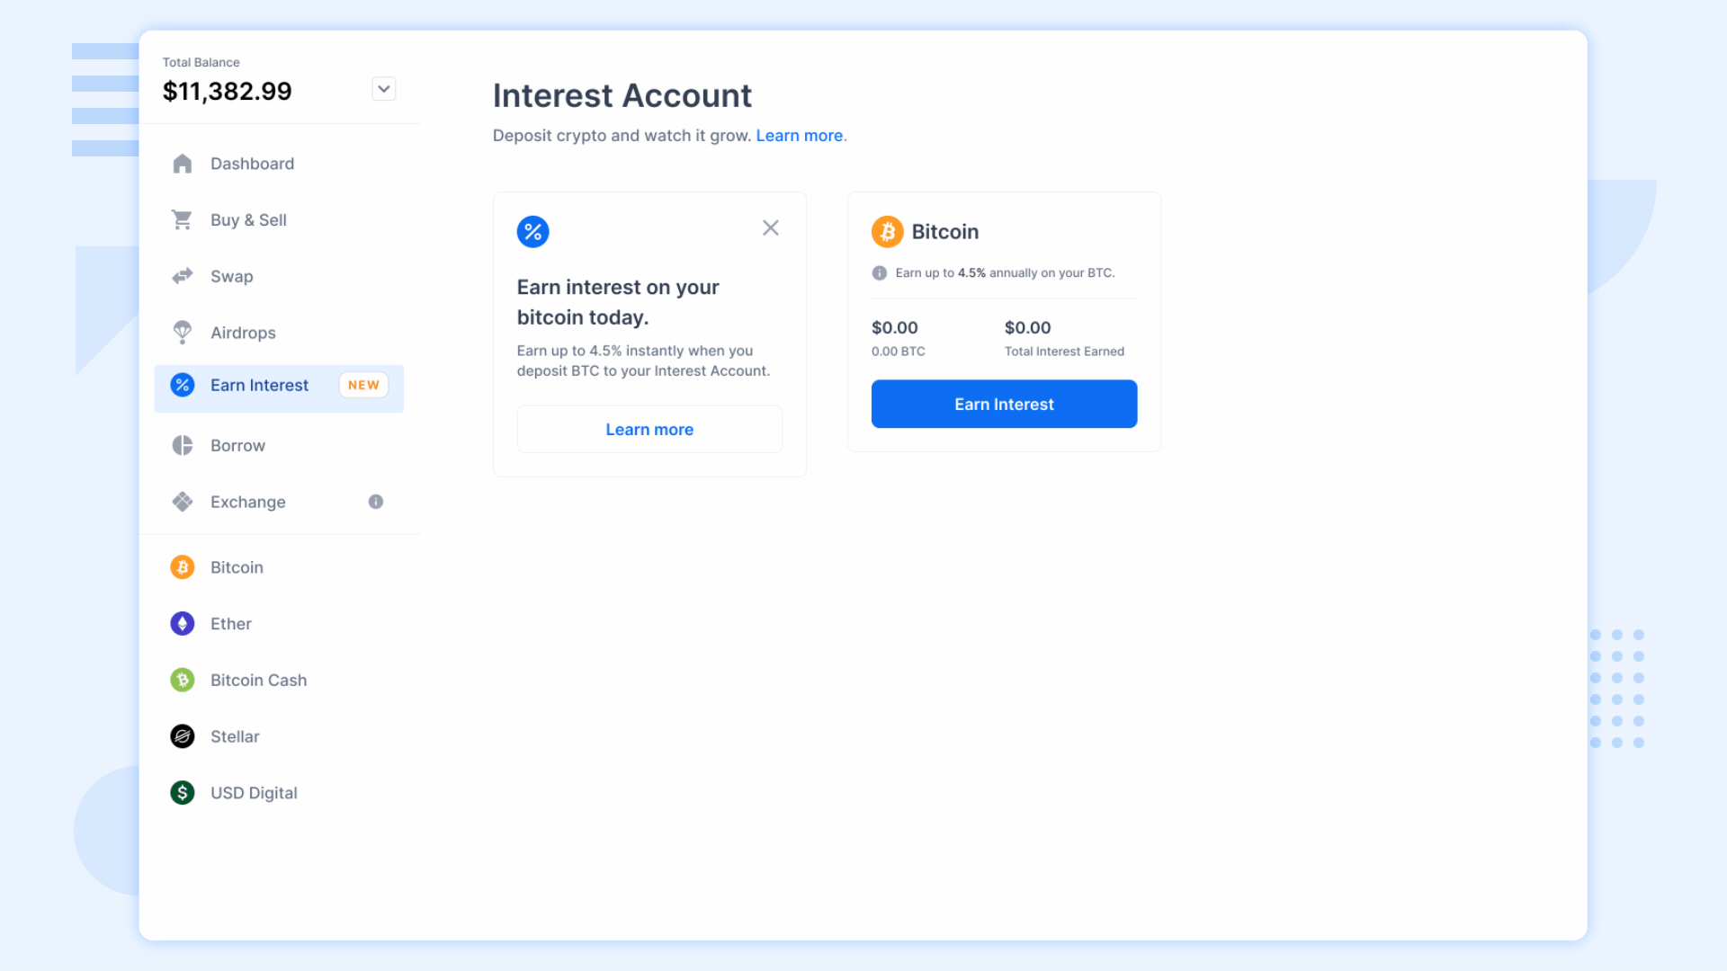Click the USD Digital dollar icon
Screen dimensions: 1727x971
point(183,793)
